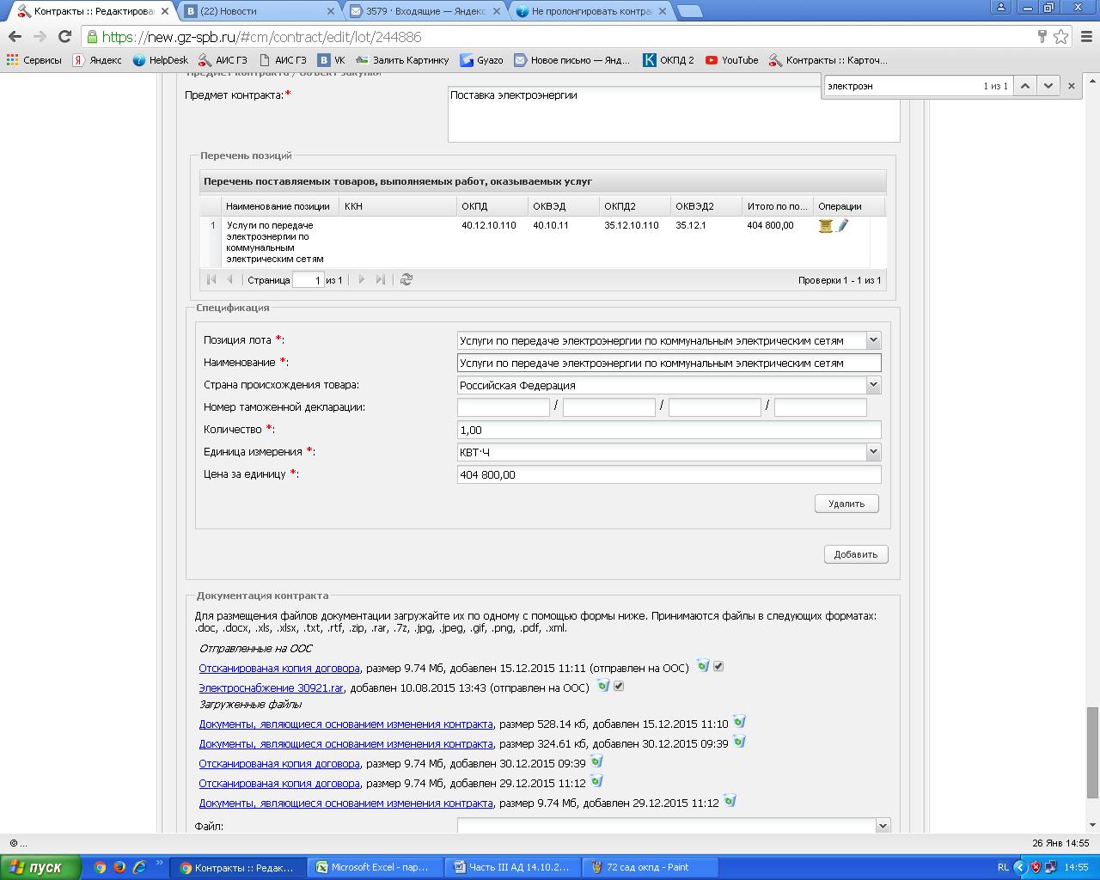Open Отсканированая копия договора added 30.12.2015

tap(279, 763)
